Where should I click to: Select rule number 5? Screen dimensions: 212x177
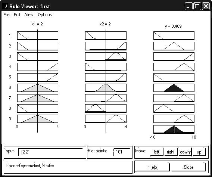click(x=10, y=77)
